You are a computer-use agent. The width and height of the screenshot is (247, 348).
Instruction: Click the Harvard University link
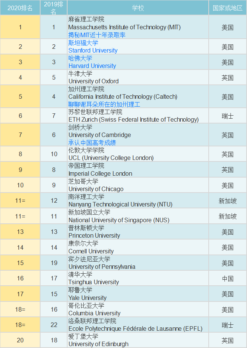tap(92, 66)
